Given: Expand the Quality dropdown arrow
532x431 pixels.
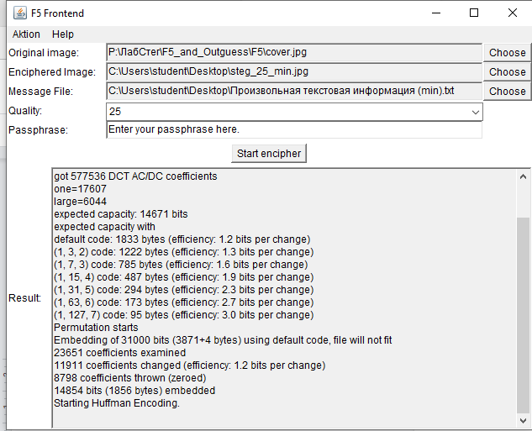Looking at the screenshot, I should (x=476, y=112).
